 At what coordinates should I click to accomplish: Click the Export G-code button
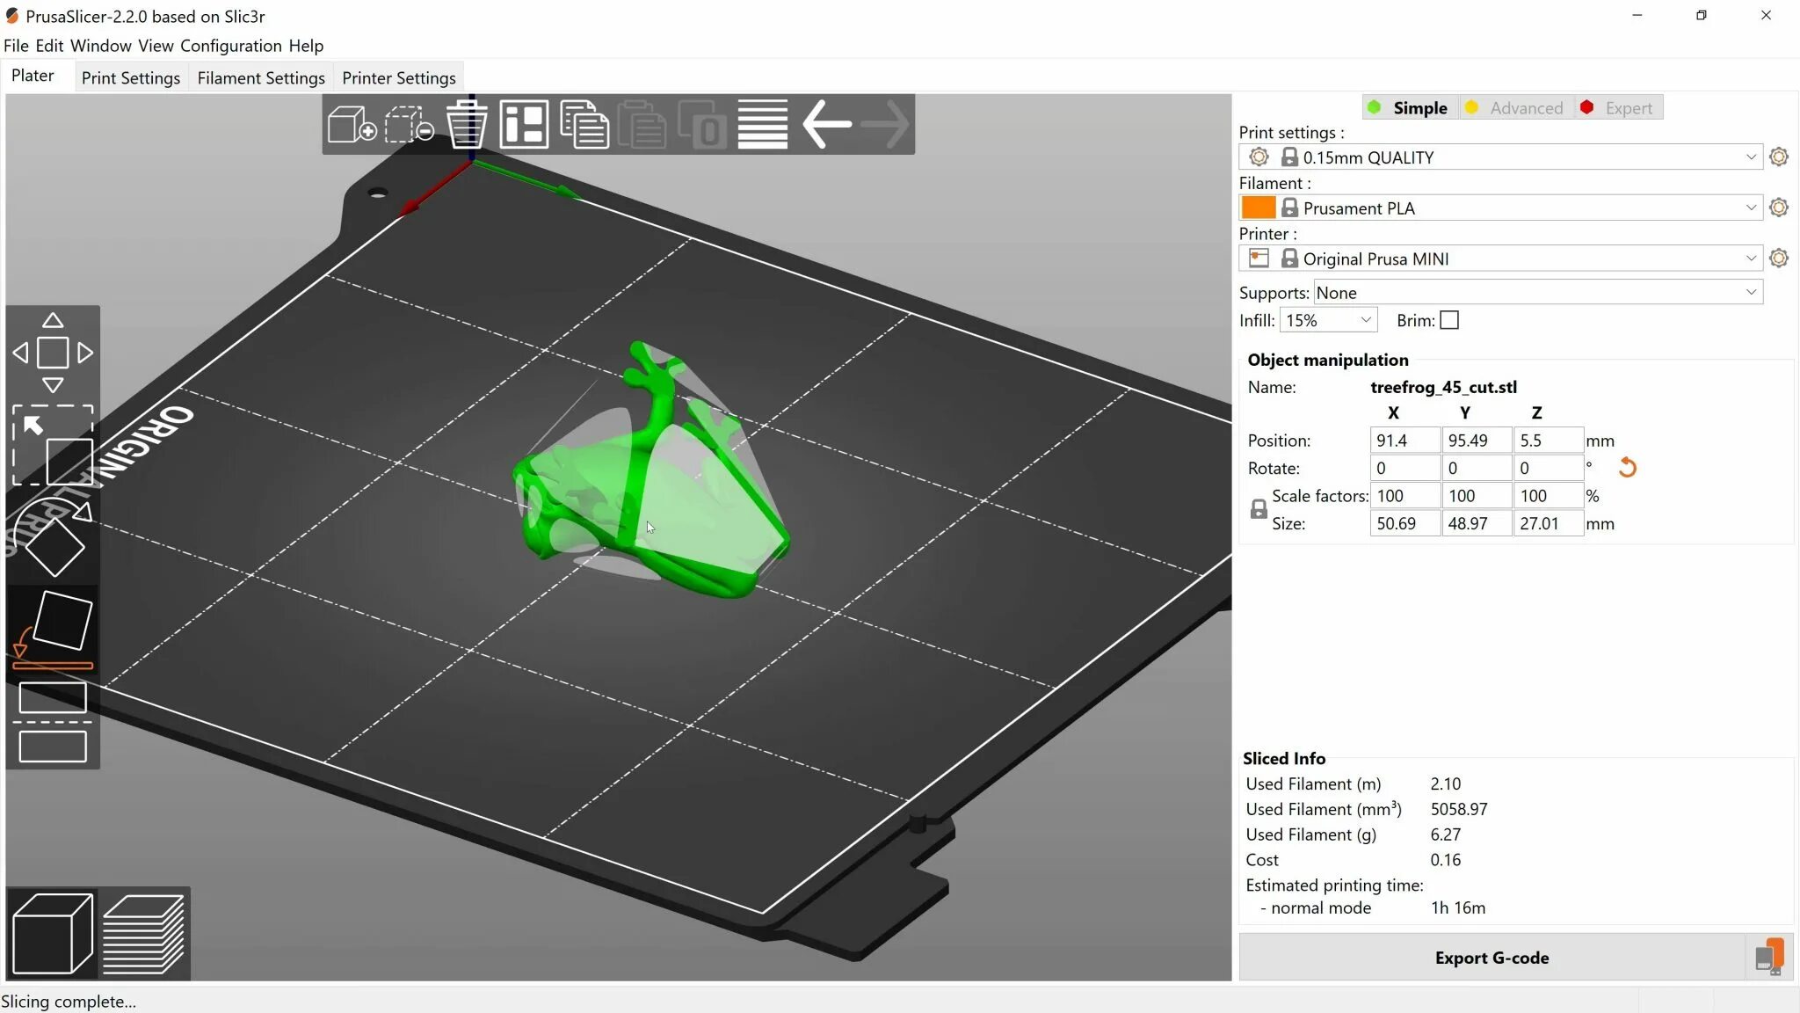click(1492, 958)
